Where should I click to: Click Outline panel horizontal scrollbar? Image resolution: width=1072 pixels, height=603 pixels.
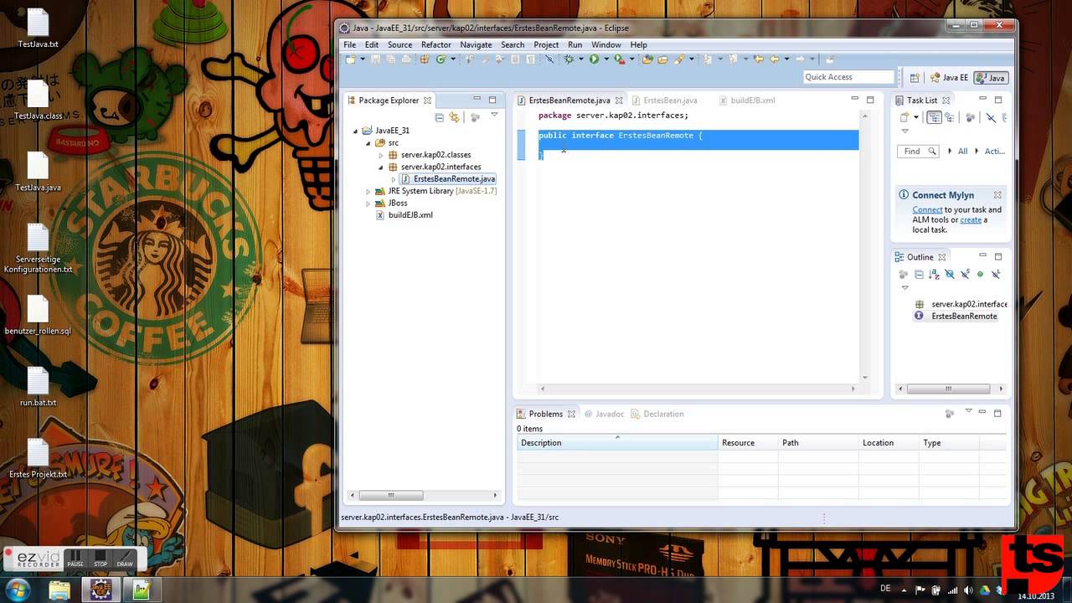coord(951,389)
